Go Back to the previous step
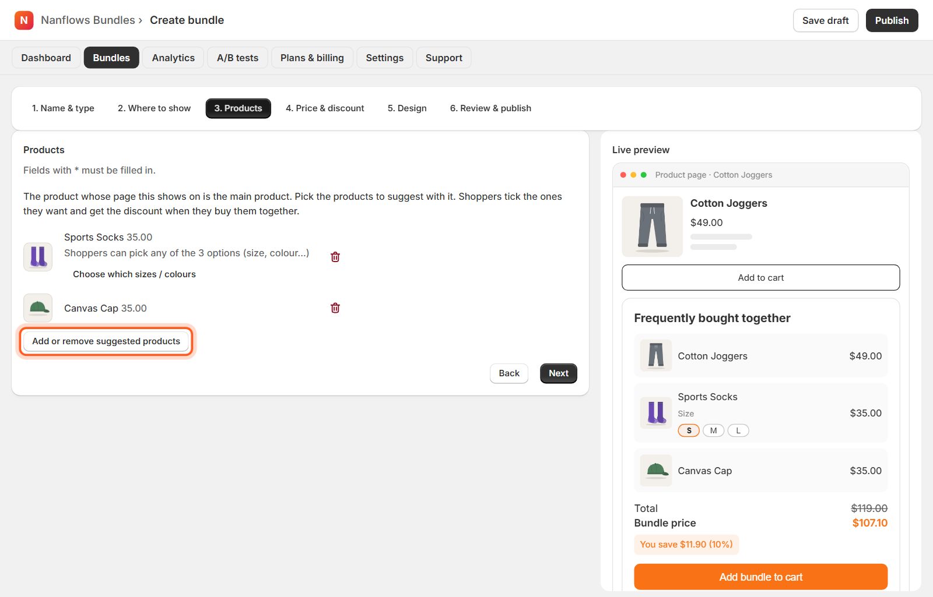The width and height of the screenshot is (933, 597). point(509,373)
